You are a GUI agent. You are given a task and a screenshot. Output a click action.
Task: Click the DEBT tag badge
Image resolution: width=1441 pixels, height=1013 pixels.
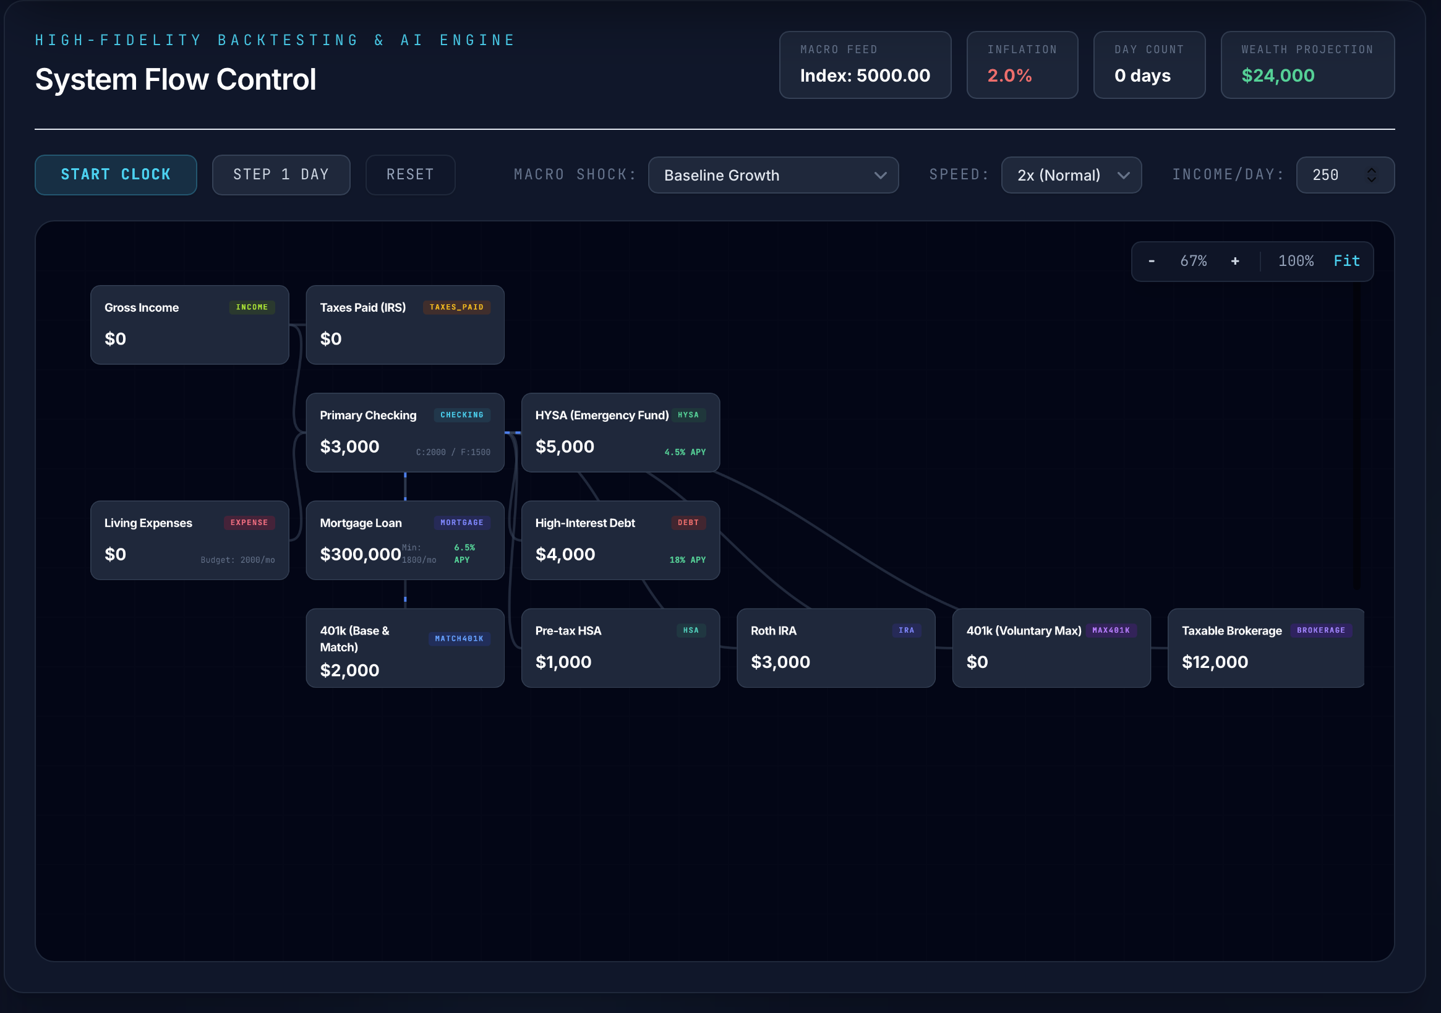point(688,523)
